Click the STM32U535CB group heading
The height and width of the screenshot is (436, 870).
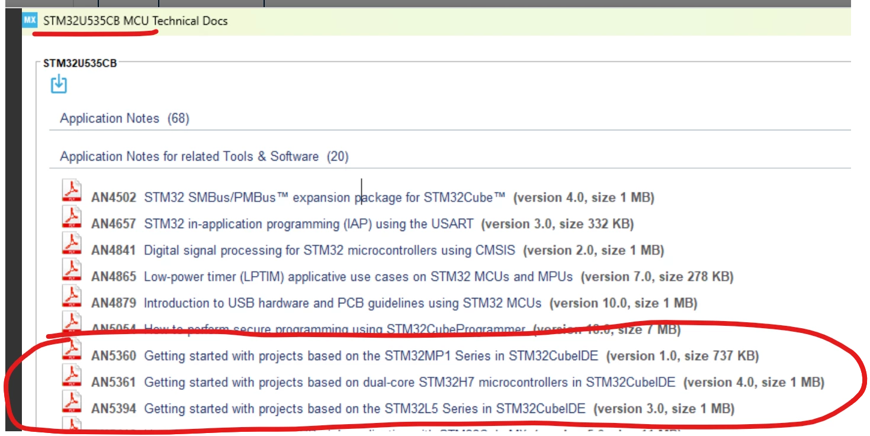point(80,63)
